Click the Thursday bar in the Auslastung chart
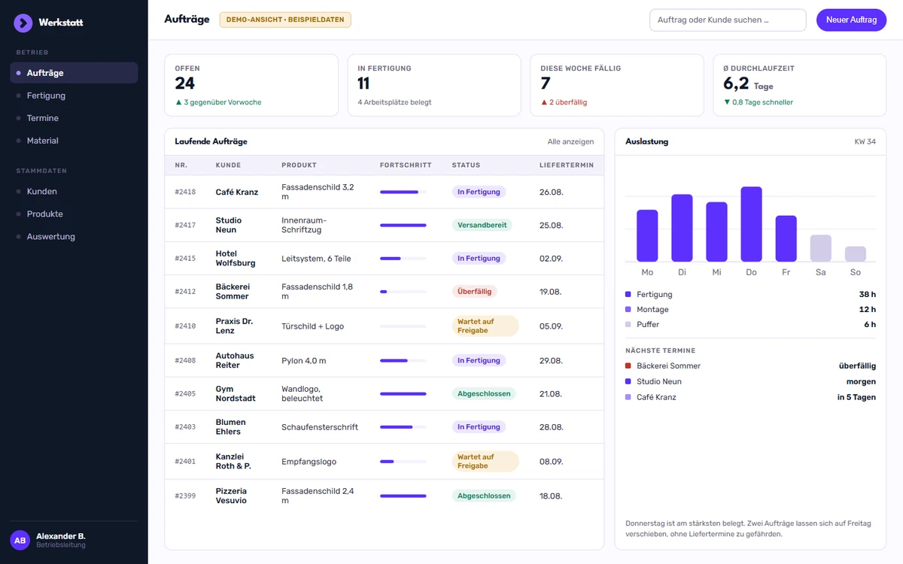This screenshot has width=903, height=564. point(751,224)
